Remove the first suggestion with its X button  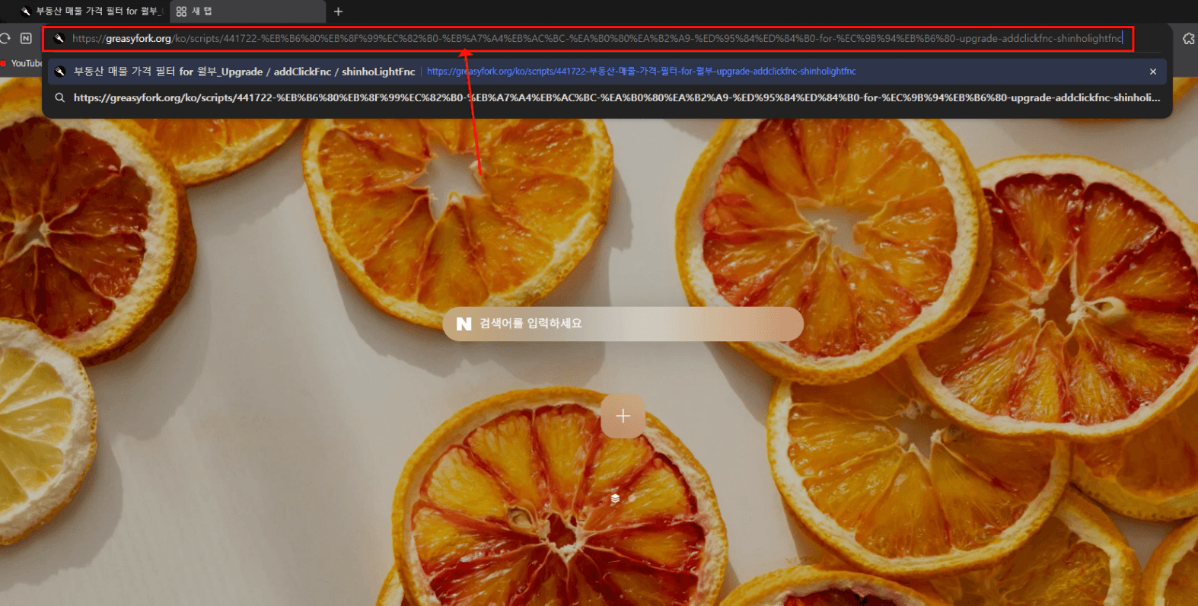pyautogui.click(x=1153, y=72)
